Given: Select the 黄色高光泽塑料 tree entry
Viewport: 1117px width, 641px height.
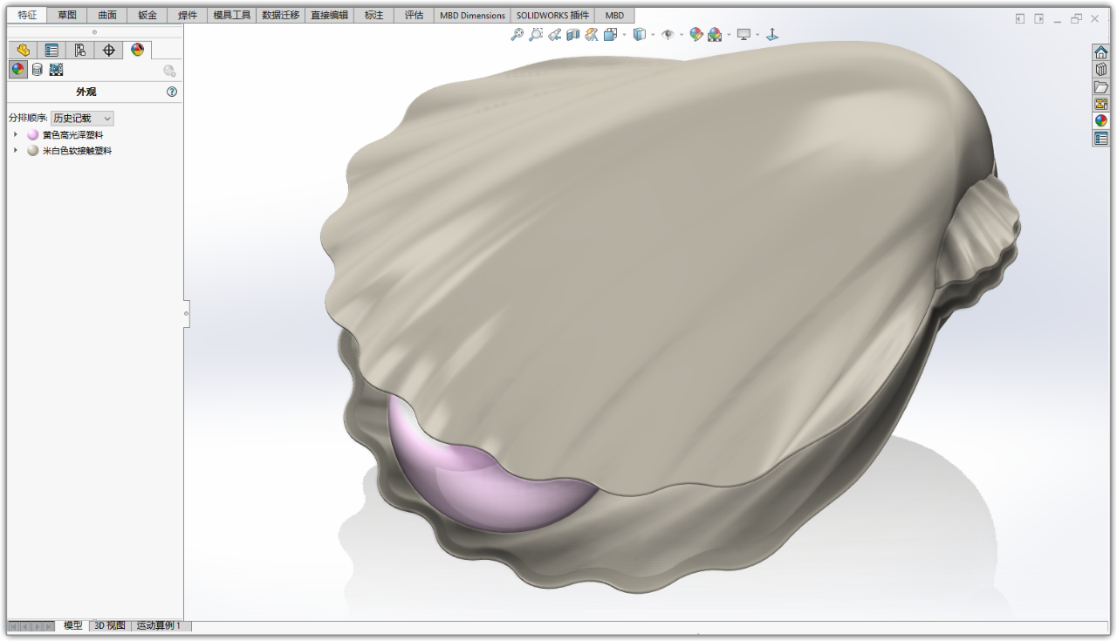Looking at the screenshot, I should pyautogui.click(x=74, y=134).
